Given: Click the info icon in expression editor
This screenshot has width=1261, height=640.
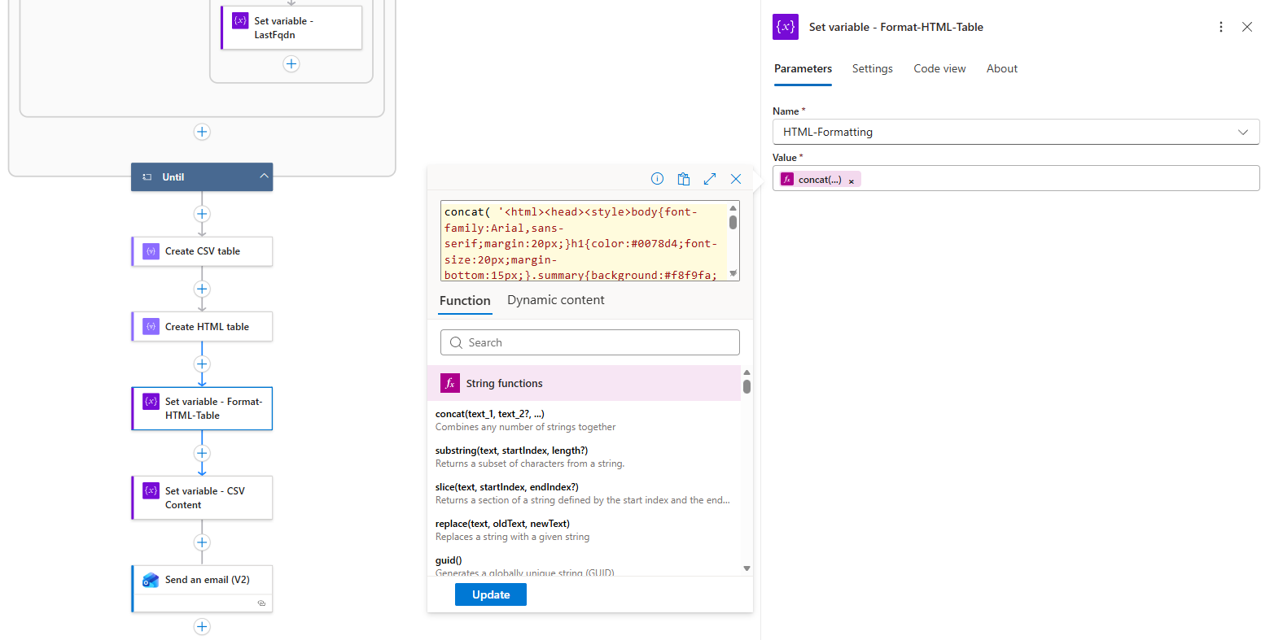Looking at the screenshot, I should [657, 179].
